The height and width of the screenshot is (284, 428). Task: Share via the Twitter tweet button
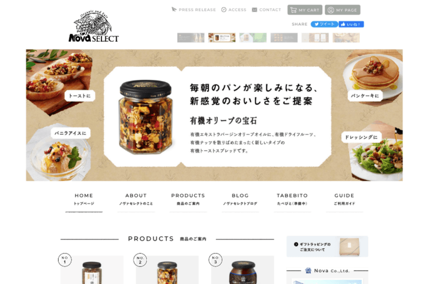tap(324, 24)
